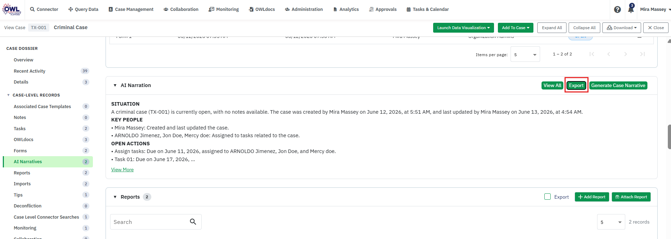This screenshot has width=671, height=239.
Task: Select OWLdocs in the sidebar
Action: pos(48,140)
